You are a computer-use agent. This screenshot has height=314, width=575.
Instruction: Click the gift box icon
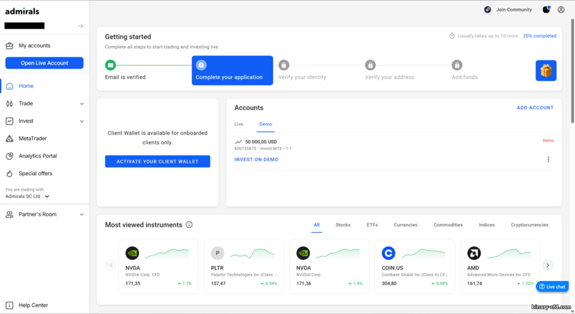point(546,71)
